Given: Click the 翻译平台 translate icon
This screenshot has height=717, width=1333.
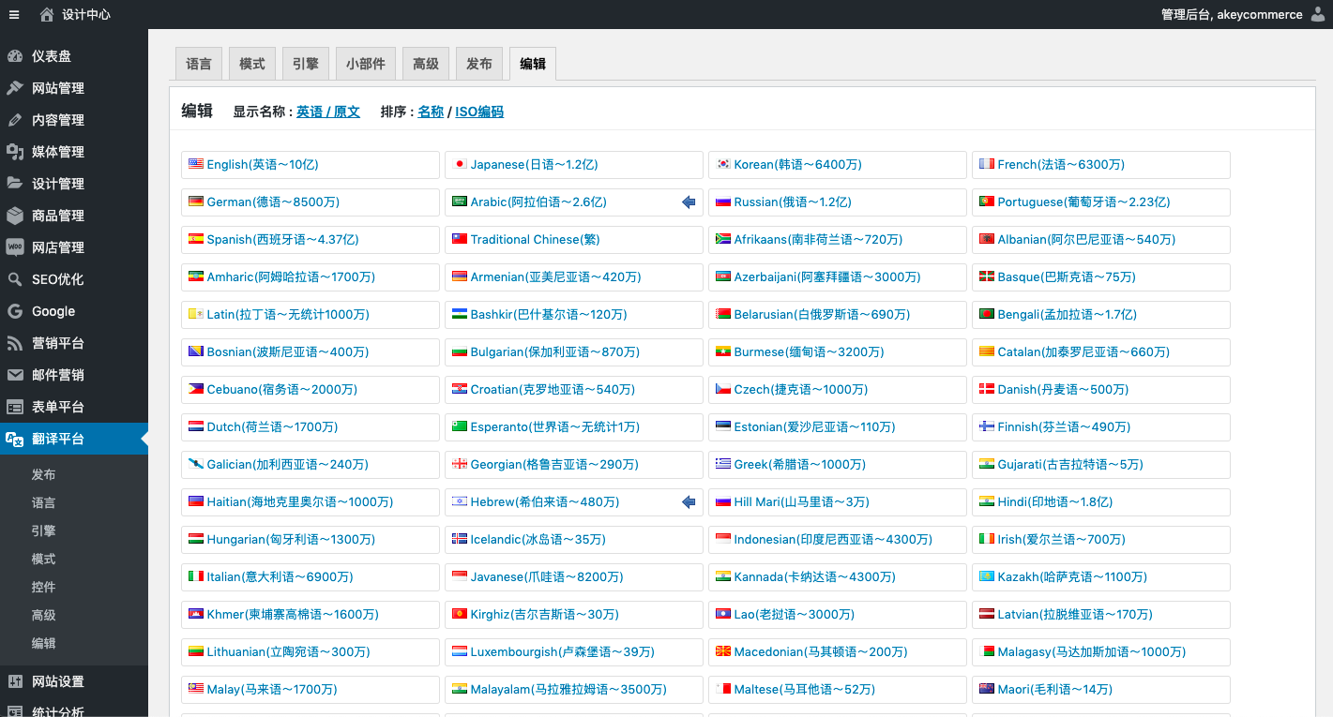Looking at the screenshot, I should click(15, 439).
